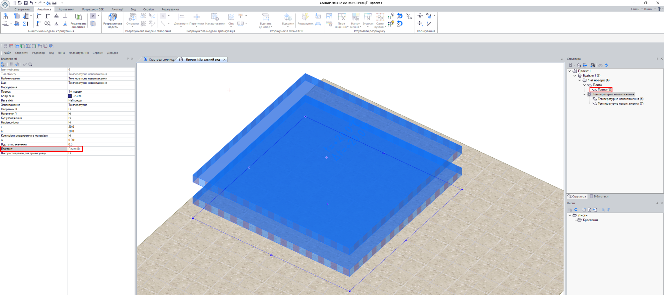Open the Редагована аналітика tool
This screenshot has width=664, height=295.
pyautogui.click(x=78, y=20)
